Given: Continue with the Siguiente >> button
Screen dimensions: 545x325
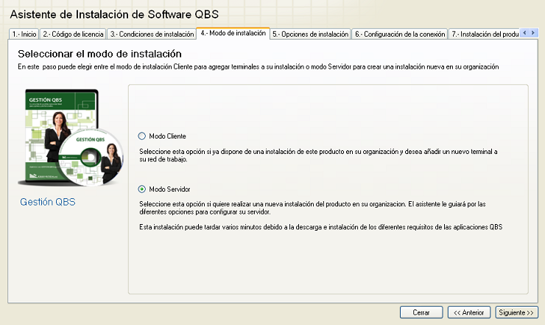Looking at the screenshot, I should coord(516,312).
